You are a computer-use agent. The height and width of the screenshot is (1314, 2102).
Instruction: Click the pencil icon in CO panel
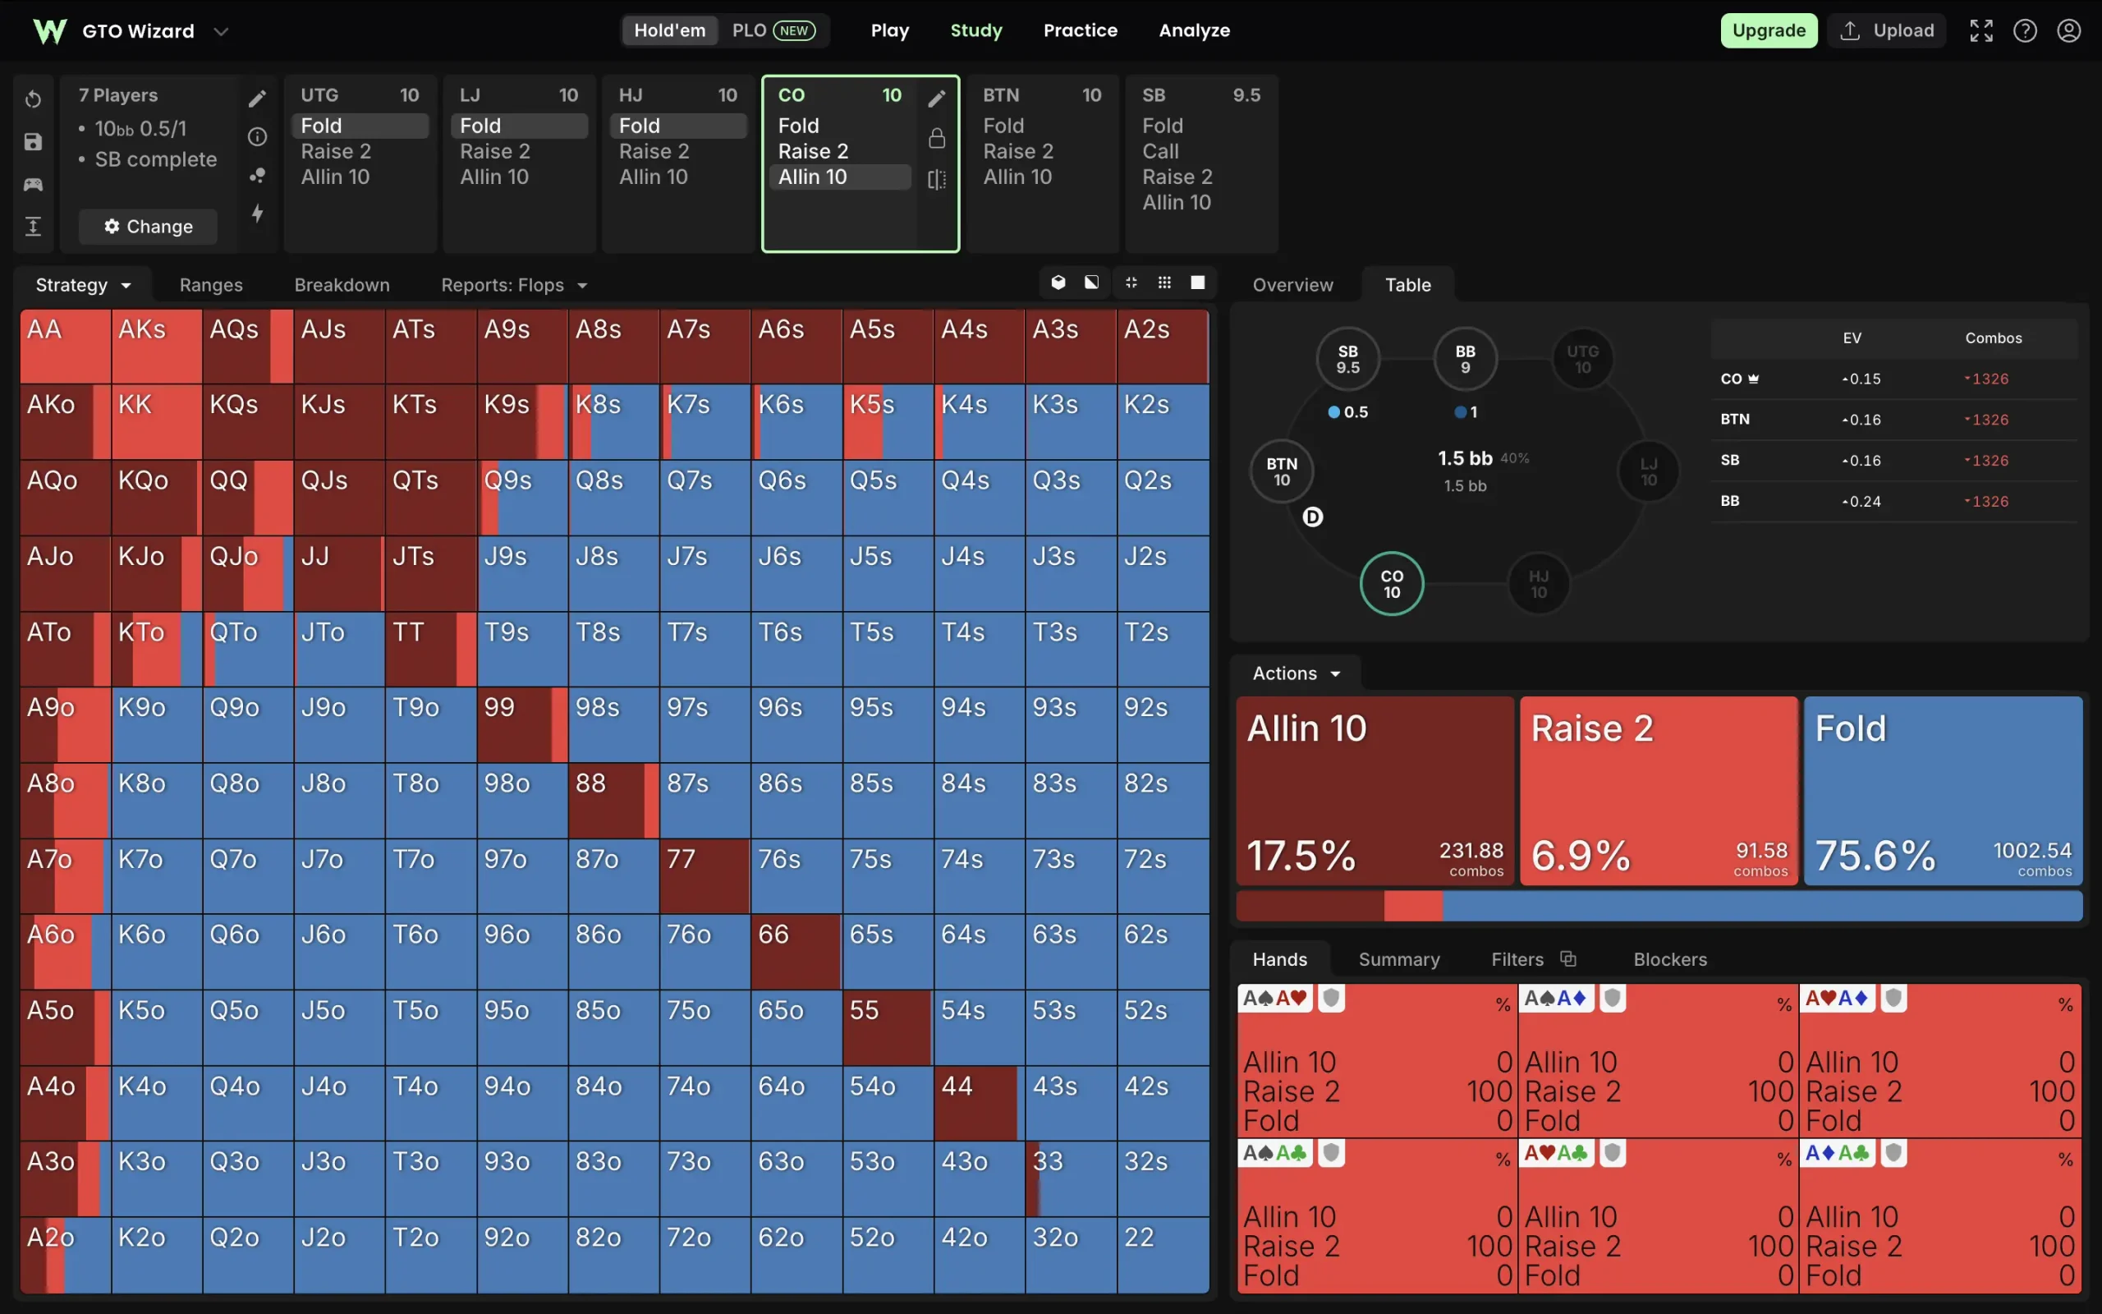[936, 99]
